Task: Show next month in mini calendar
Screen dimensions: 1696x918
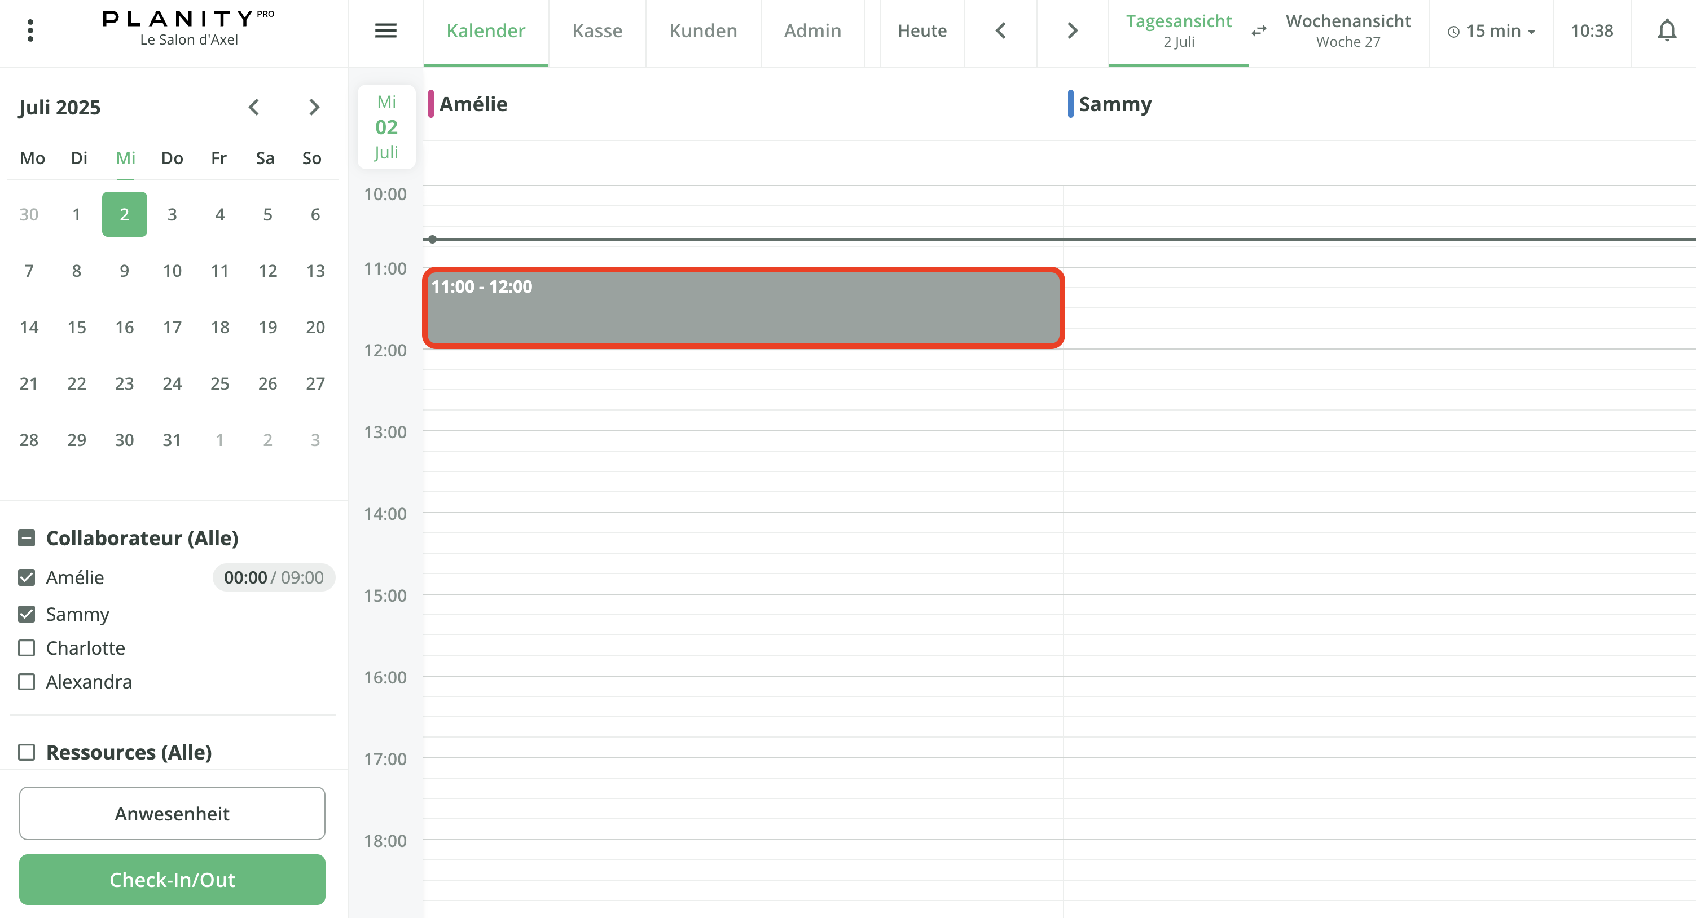Action: [x=314, y=107]
